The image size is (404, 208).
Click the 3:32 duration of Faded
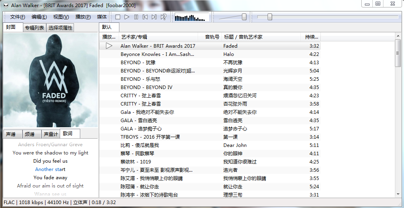(314, 46)
